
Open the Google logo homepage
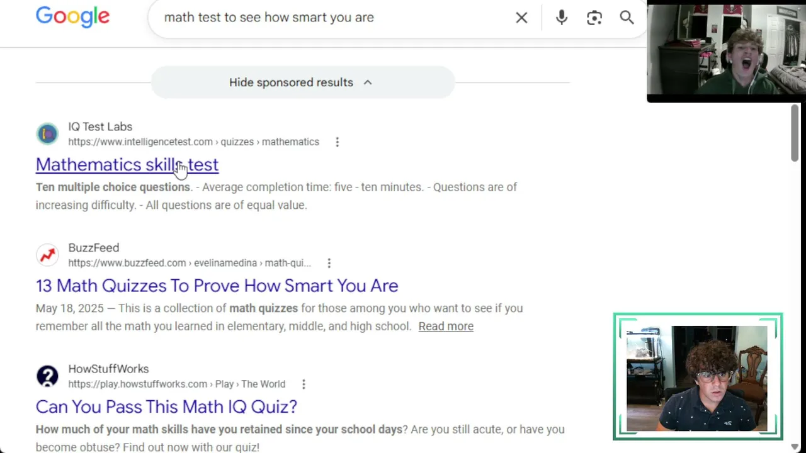72,18
